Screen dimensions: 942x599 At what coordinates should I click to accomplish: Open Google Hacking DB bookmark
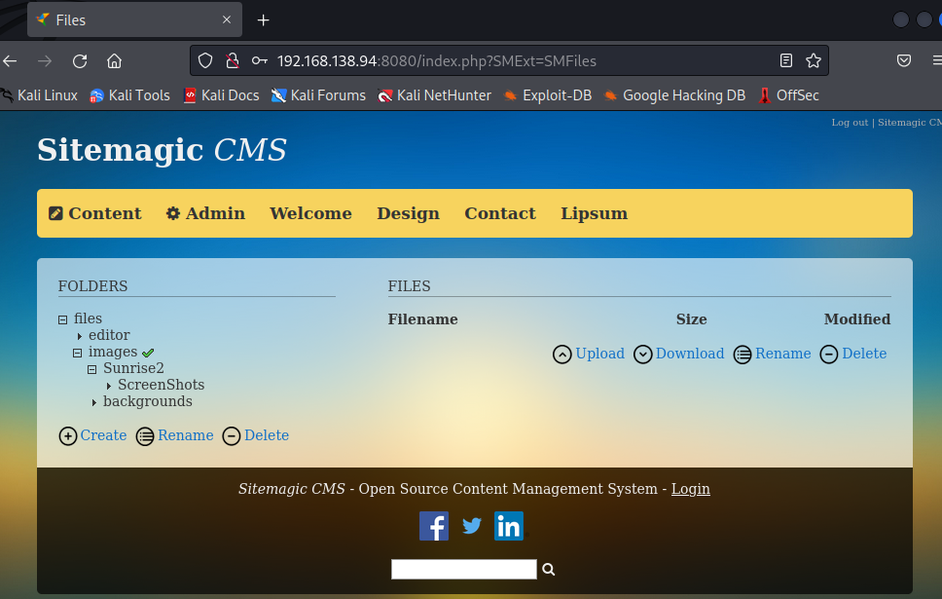pyautogui.click(x=674, y=95)
